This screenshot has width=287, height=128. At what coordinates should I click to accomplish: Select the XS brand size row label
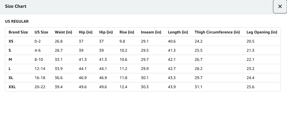pos(11,41)
